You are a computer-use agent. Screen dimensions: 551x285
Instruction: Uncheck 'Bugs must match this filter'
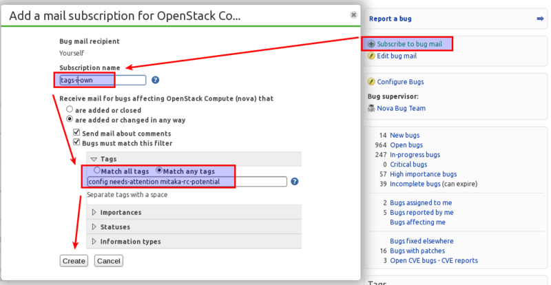[x=77, y=142]
